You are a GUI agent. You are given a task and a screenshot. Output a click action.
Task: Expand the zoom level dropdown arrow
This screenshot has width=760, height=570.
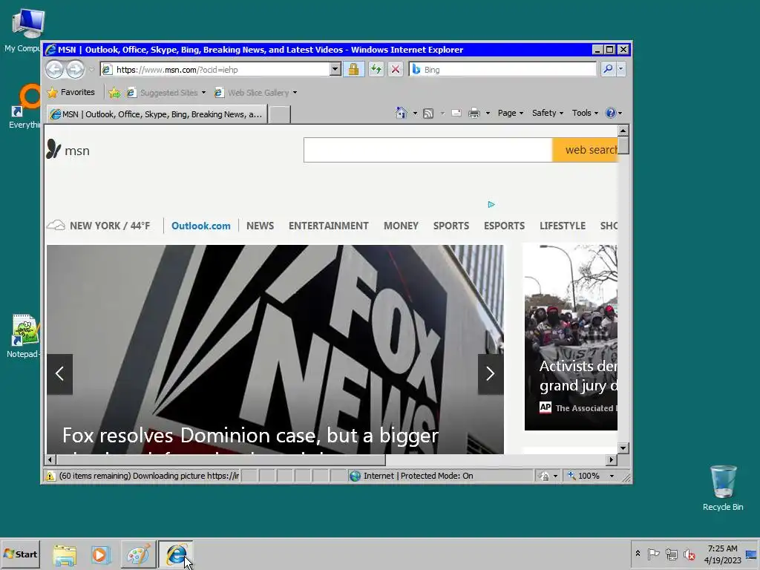tap(612, 476)
